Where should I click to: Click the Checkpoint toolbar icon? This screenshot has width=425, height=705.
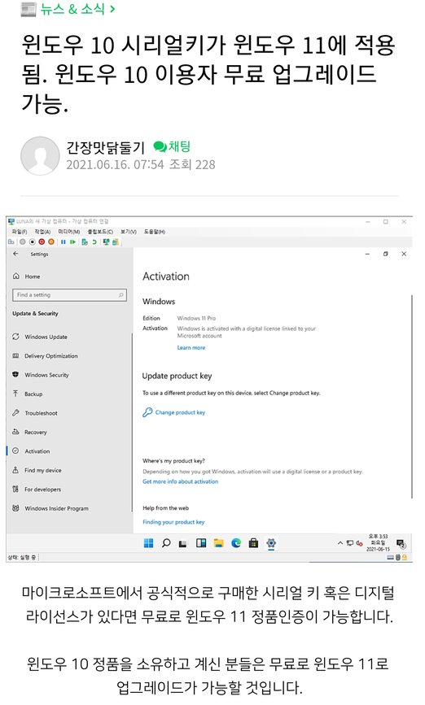pos(85,242)
